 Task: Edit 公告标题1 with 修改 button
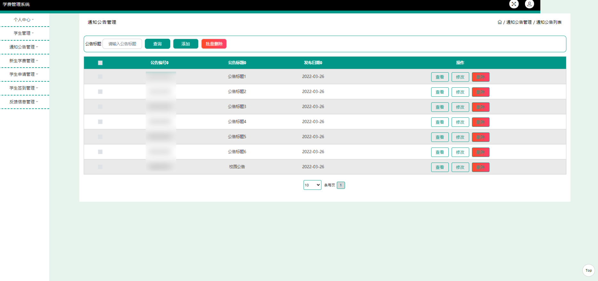click(460, 77)
